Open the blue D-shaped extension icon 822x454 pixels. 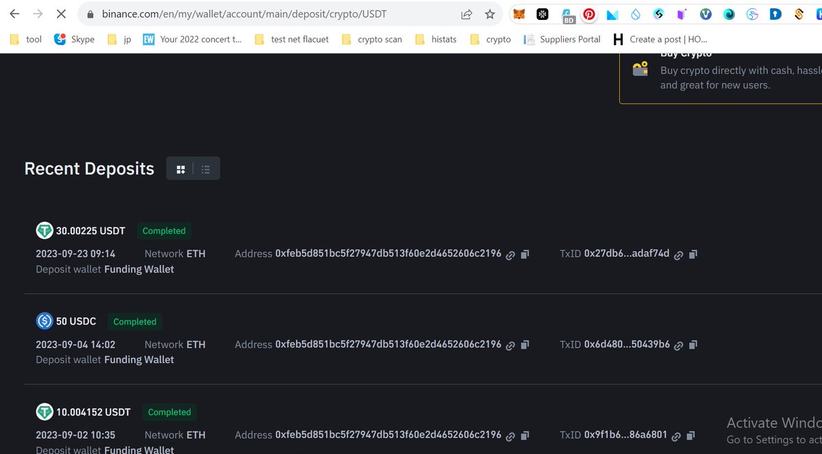click(775, 14)
